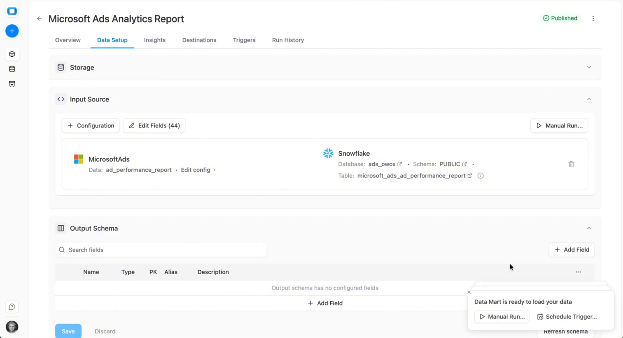The width and height of the screenshot is (623, 338).
Task: Click the app logo in sidebar
Action: tap(12, 11)
